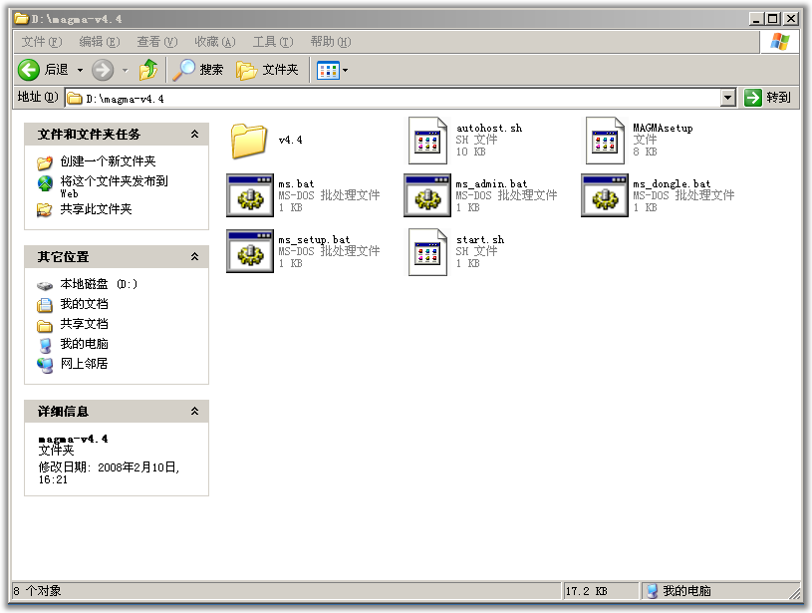Click the share folder task icon
Viewport: 812px width, 613px height.
[45, 210]
